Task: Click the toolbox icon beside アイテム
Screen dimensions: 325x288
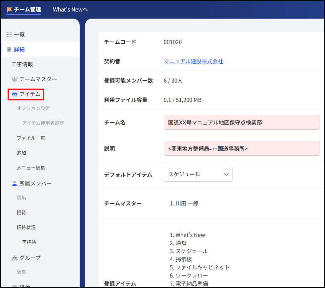Action: pos(15,94)
